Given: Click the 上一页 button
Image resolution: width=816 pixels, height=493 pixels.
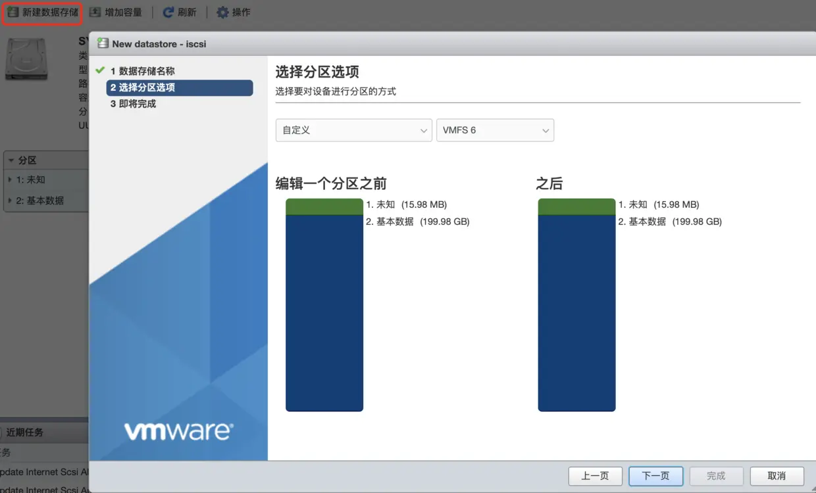Looking at the screenshot, I should [x=595, y=476].
